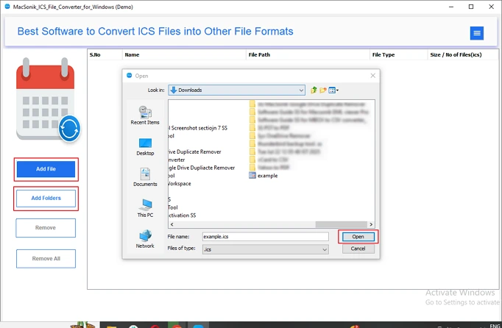Viewport: 502px width, 328px height.
Task: Click the calendar converter logo image
Action: click(48, 99)
